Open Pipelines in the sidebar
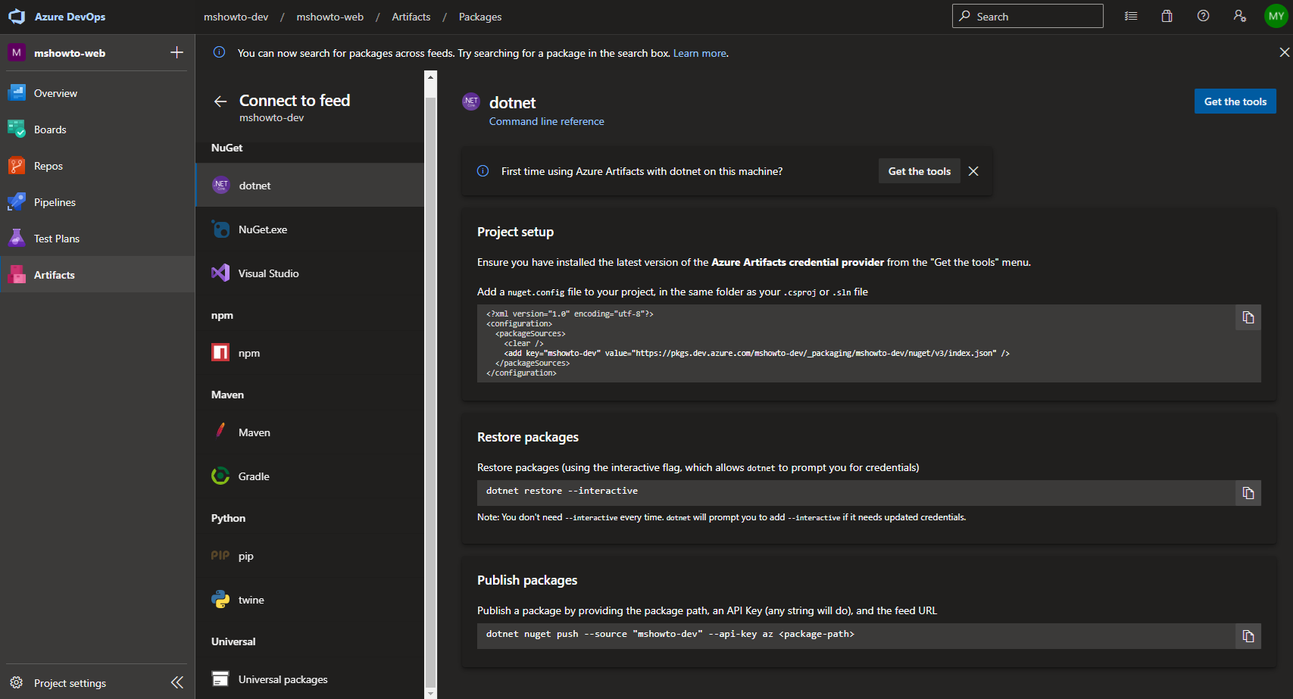The width and height of the screenshot is (1293, 699). click(x=97, y=202)
